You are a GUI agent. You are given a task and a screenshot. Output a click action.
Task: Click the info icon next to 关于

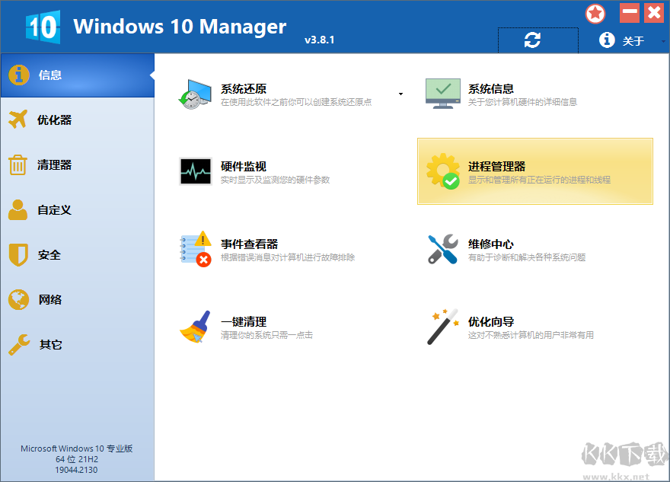click(x=606, y=40)
